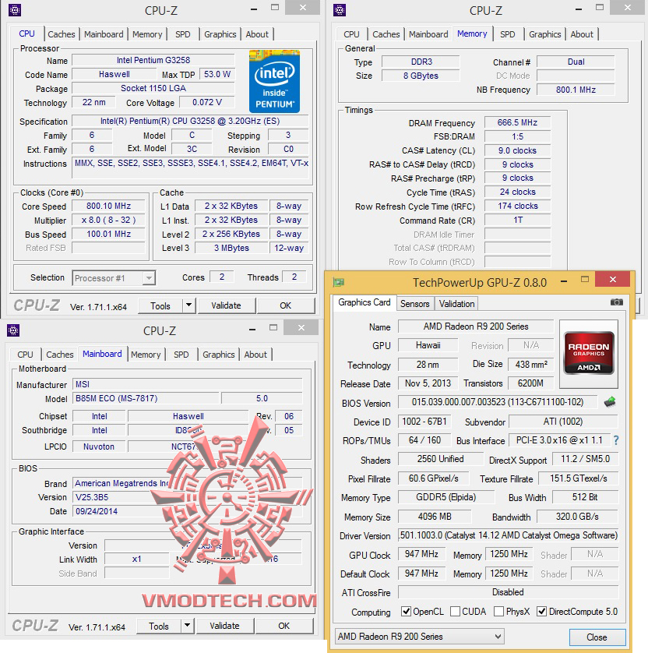Viewport: 648px width, 653px height.
Task: Click the Specification field Intel(R) Pentium(R) CPU G3258
Action: point(190,121)
